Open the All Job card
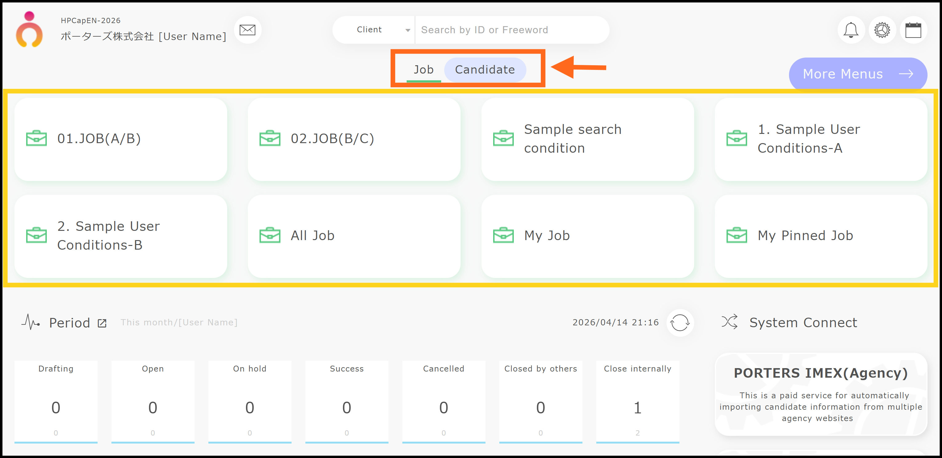 354,236
